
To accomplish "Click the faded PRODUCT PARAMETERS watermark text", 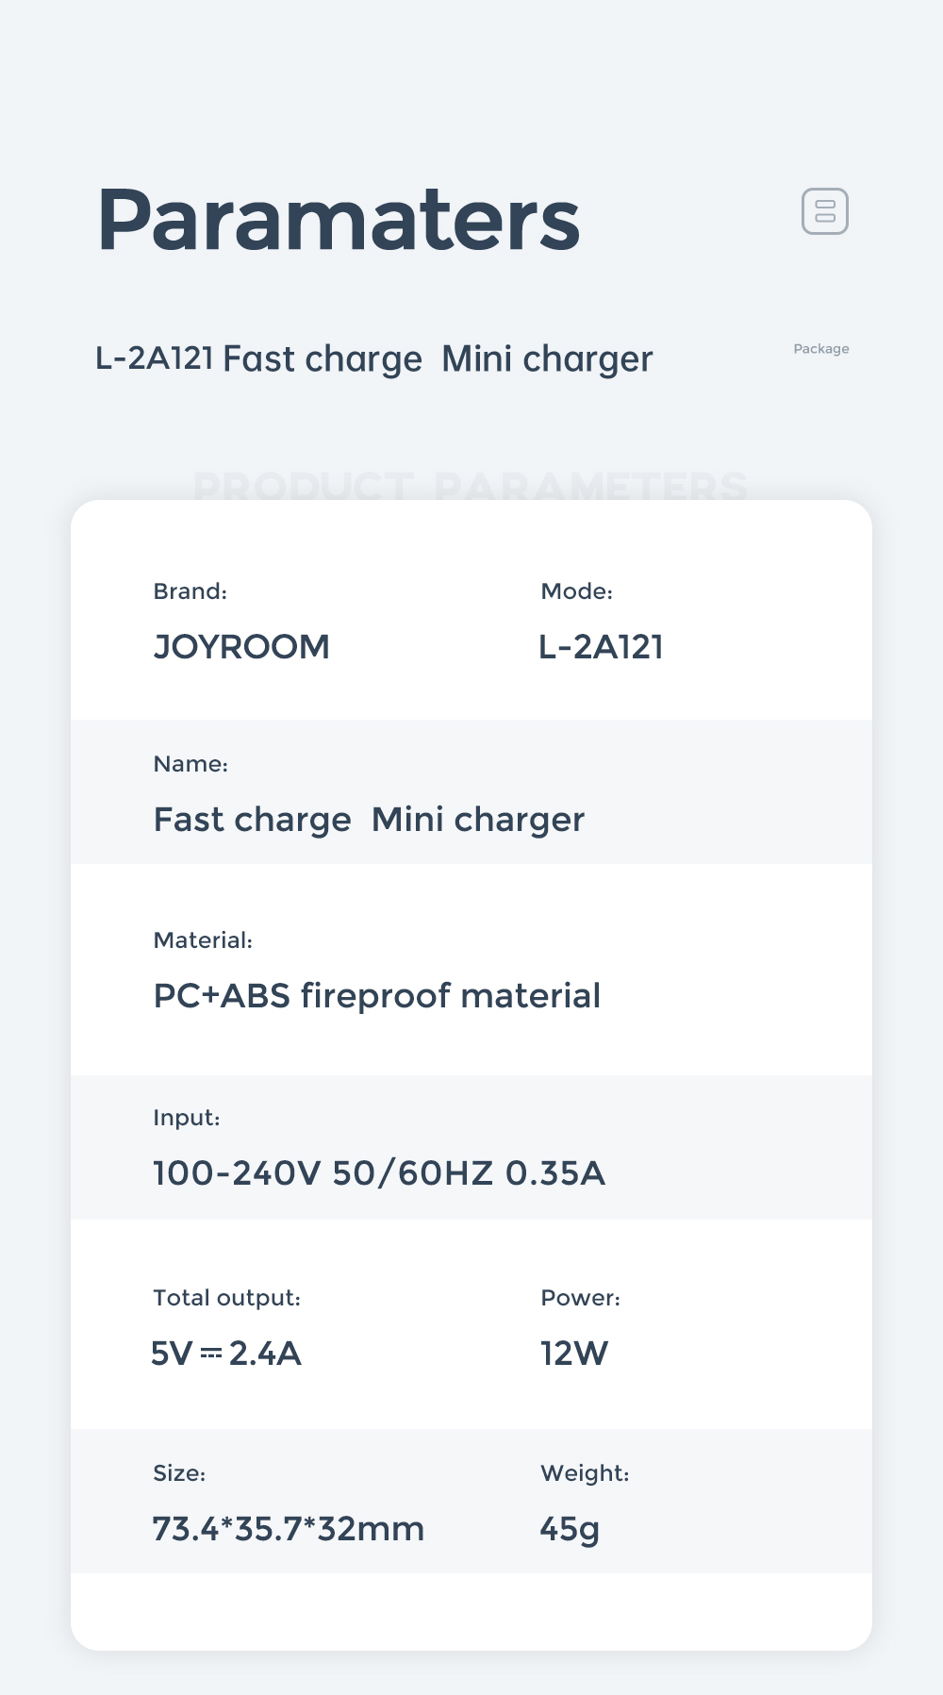I will [x=471, y=487].
